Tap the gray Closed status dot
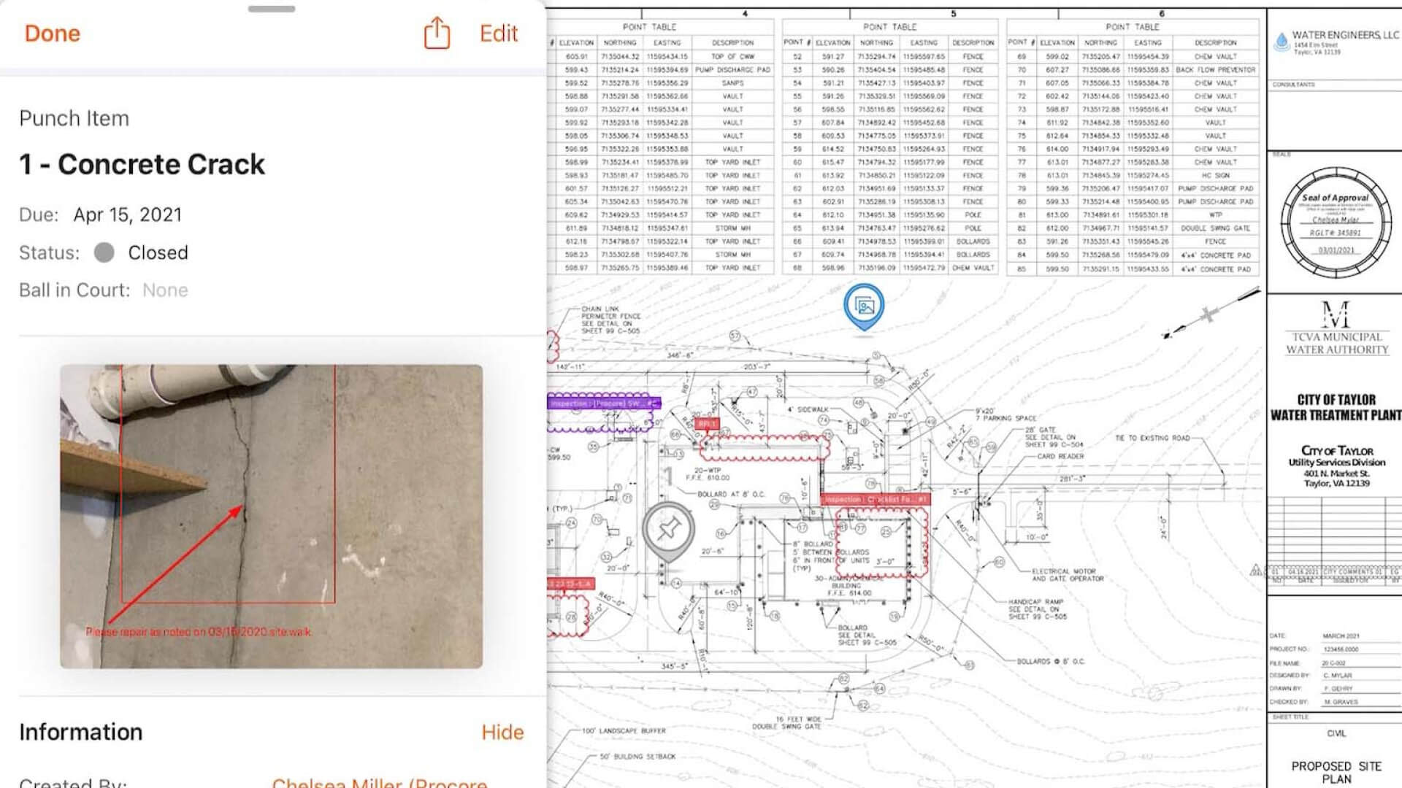The height and width of the screenshot is (788, 1402). [104, 253]
